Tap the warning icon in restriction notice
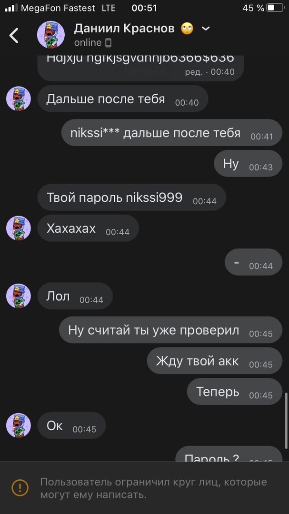 pyautogui.click(x=20, y=488)
